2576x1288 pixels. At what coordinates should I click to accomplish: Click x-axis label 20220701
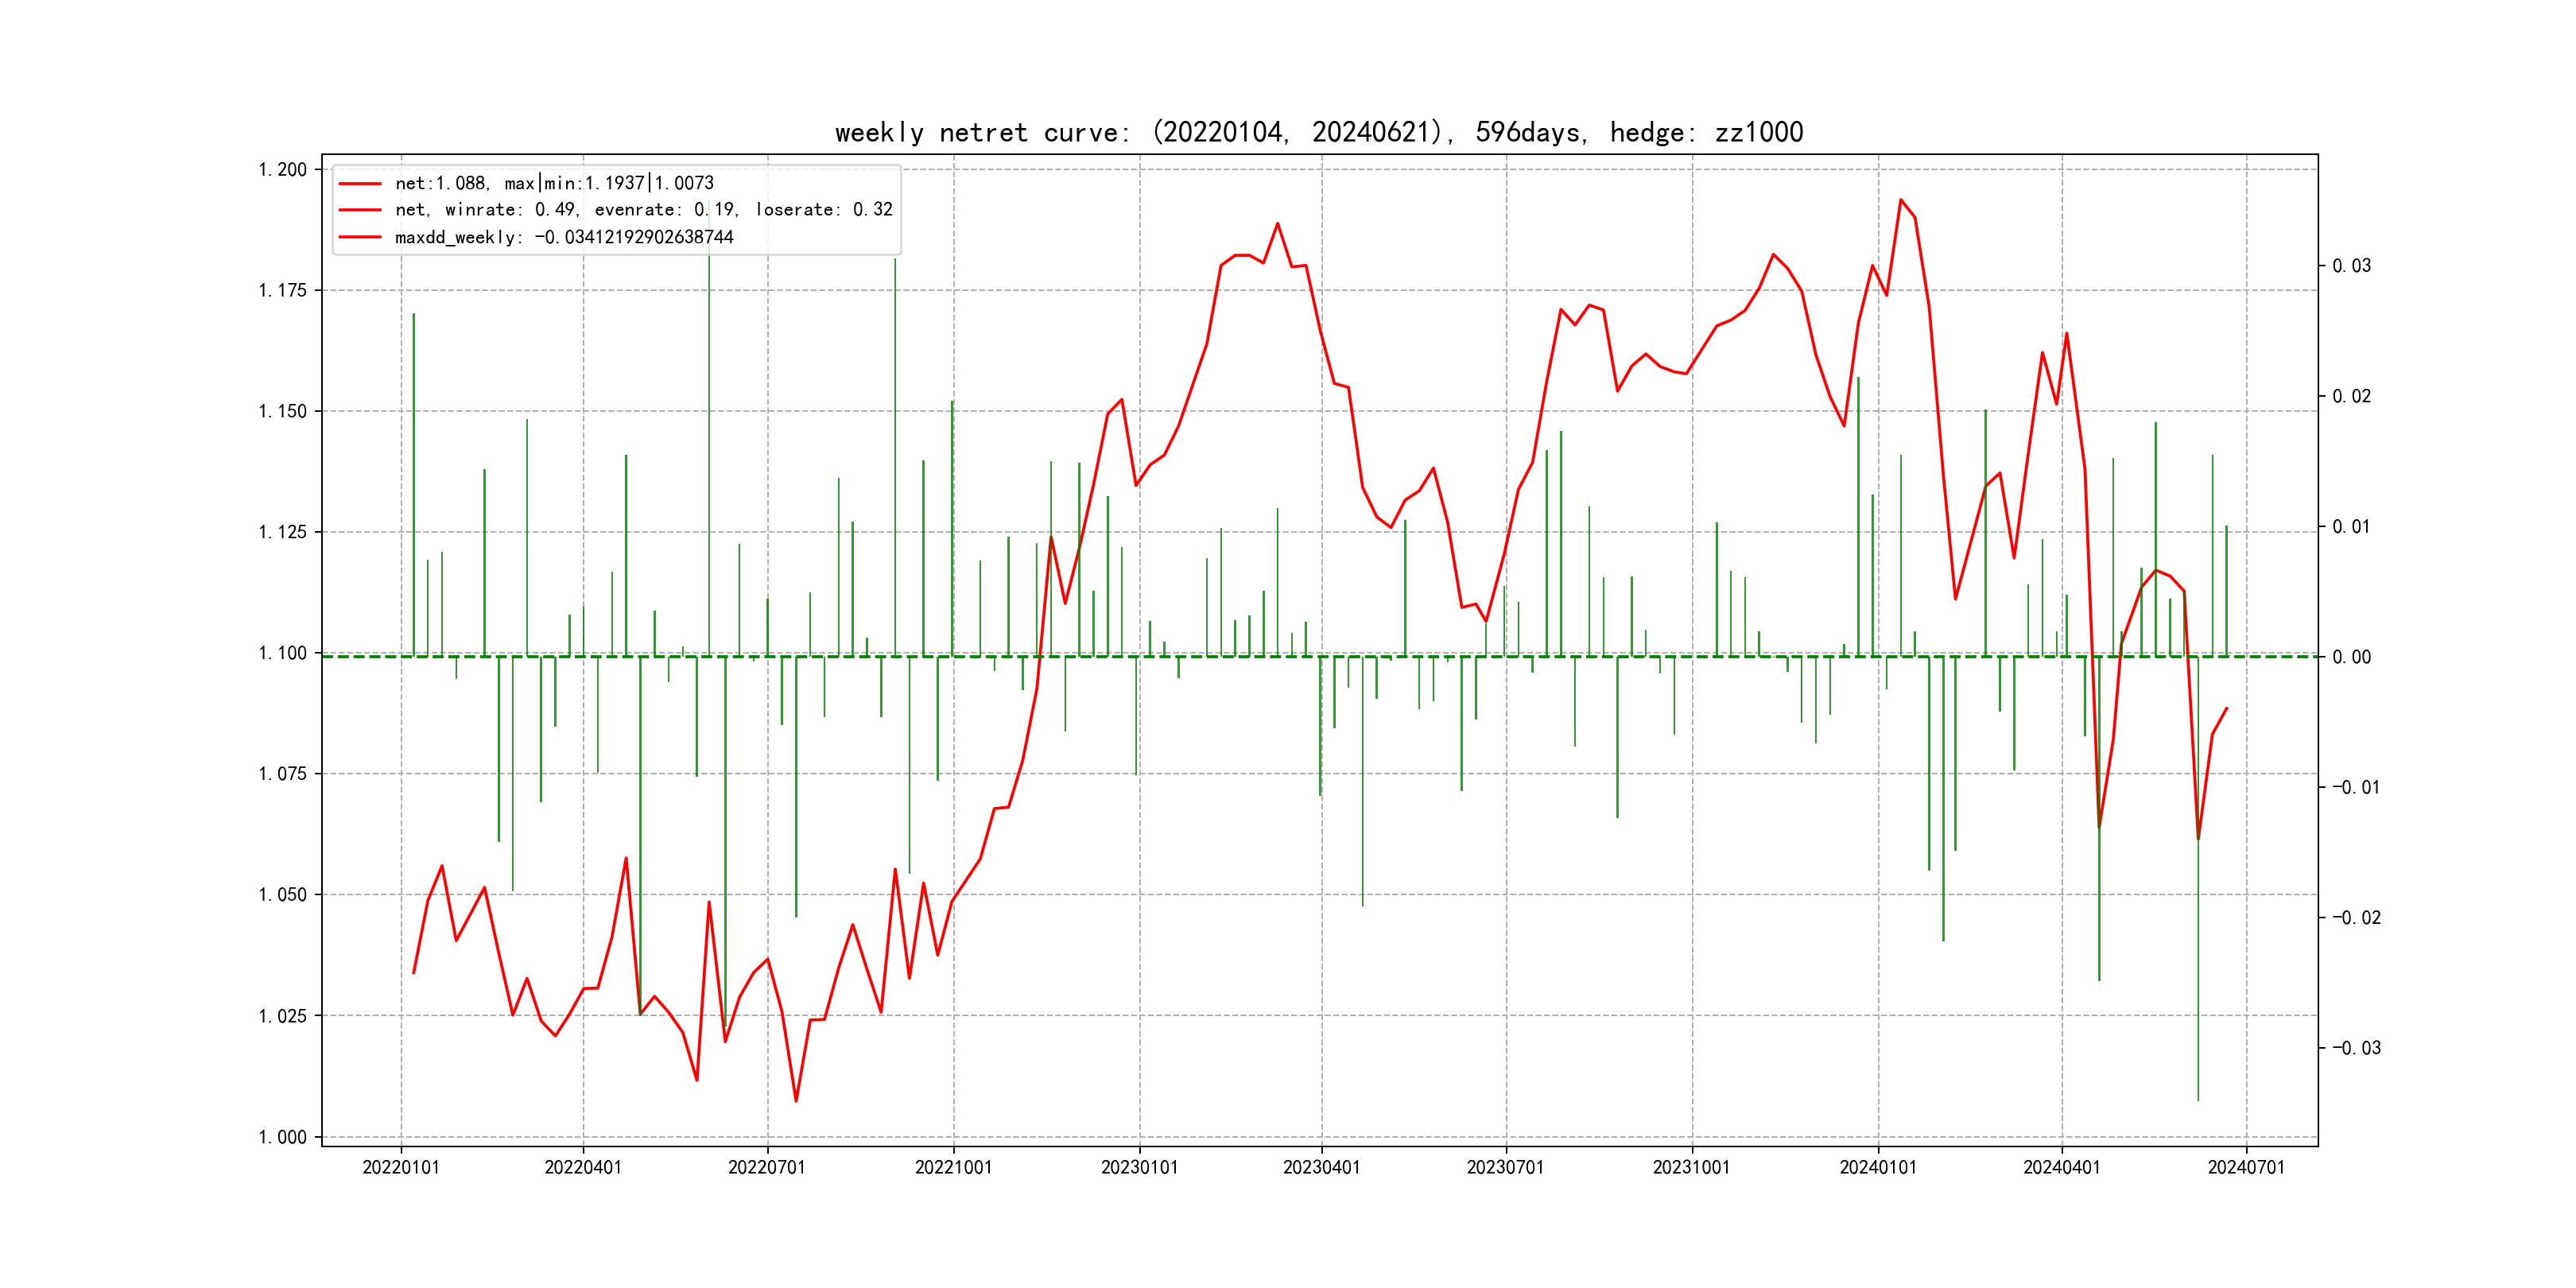click(x=767, y=1168)
